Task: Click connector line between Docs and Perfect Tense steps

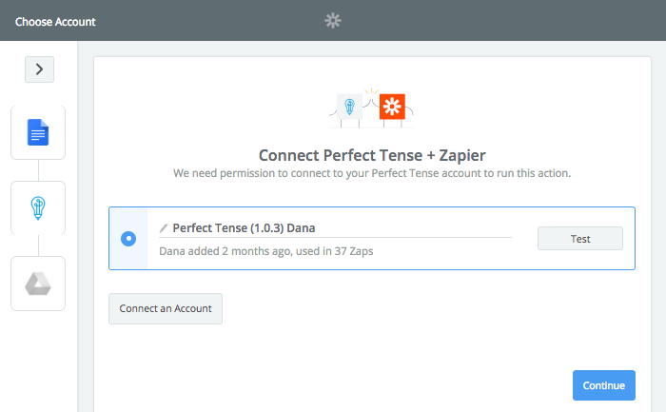Action: (38, 170)
